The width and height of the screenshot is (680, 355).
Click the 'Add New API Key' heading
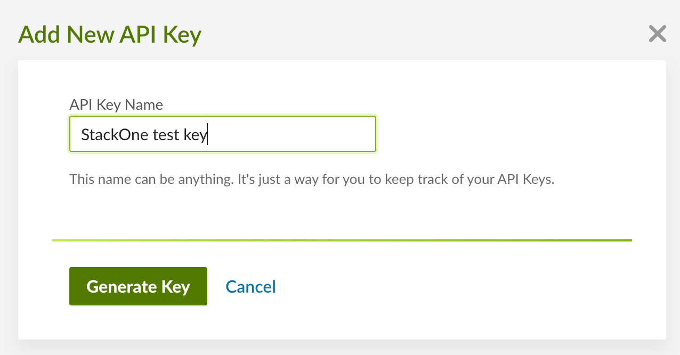pos(110,35)
